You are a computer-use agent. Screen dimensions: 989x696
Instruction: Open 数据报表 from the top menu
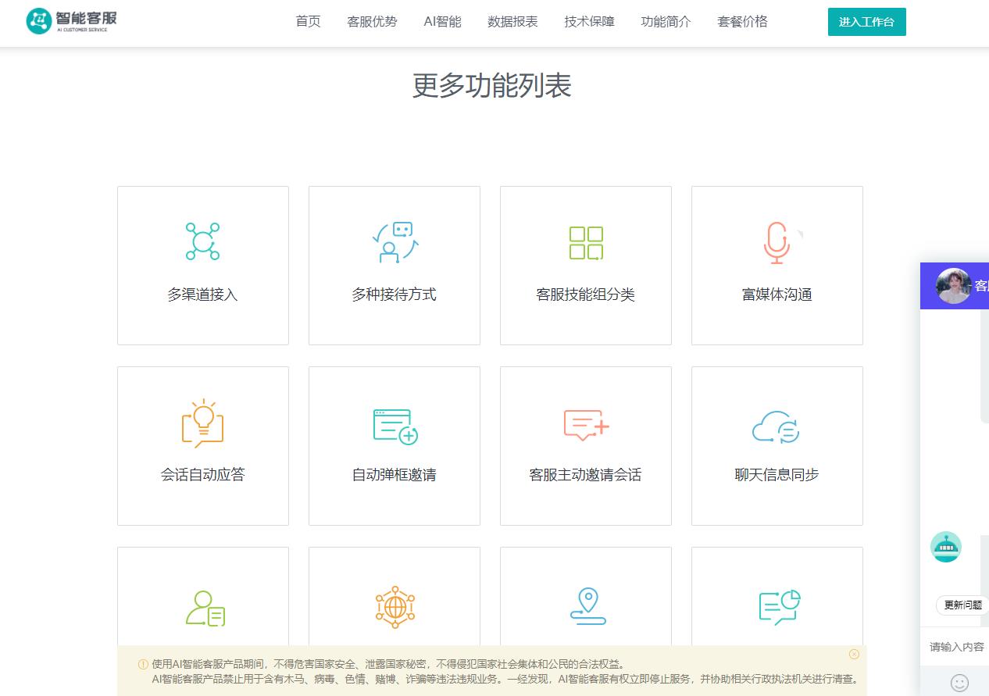pos(512,22)
